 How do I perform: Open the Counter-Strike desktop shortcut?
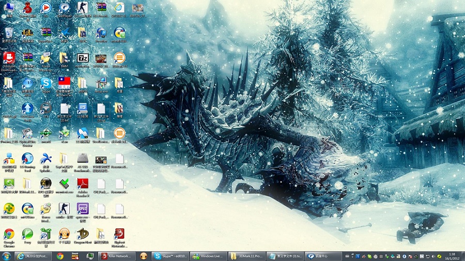83,8
